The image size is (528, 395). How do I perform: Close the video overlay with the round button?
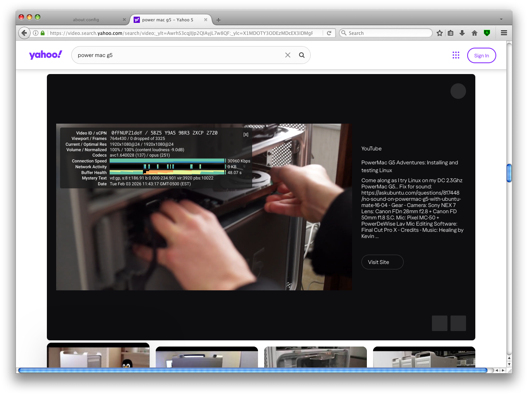click(x=458, y=91)
